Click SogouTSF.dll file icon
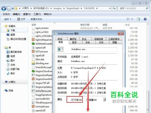 point(33,83)
